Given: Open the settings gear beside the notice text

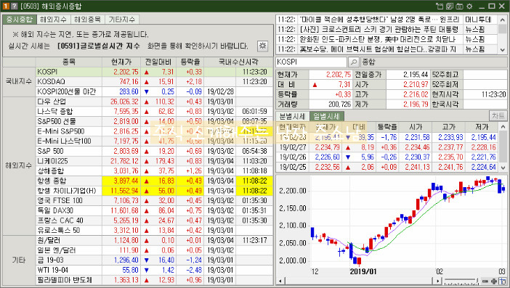Looking at the screenshot, I should (x=262, y=46).
